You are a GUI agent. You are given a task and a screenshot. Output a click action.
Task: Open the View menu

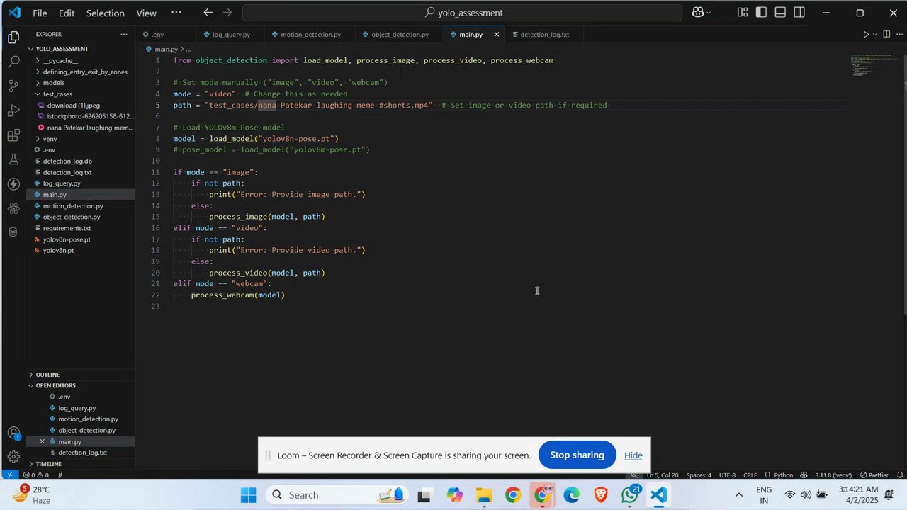pos(146,13)
